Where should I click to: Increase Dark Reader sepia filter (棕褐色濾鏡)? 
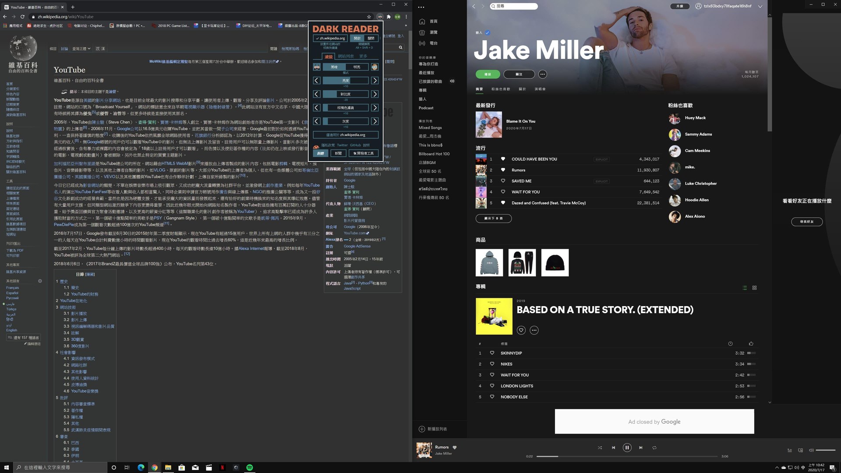[375, 108]
